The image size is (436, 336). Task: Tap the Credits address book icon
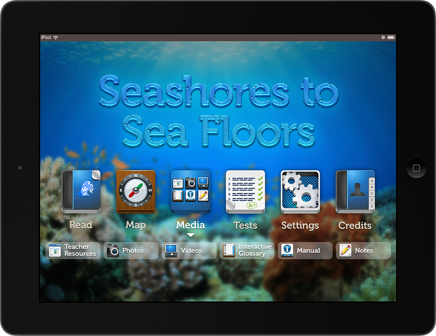355,192
